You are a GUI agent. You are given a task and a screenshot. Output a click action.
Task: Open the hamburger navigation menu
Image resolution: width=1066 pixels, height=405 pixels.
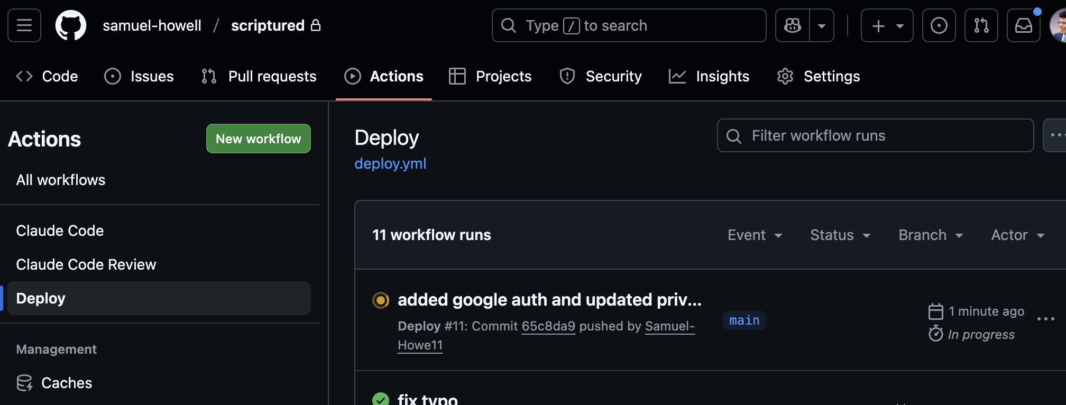coord(24,25)
